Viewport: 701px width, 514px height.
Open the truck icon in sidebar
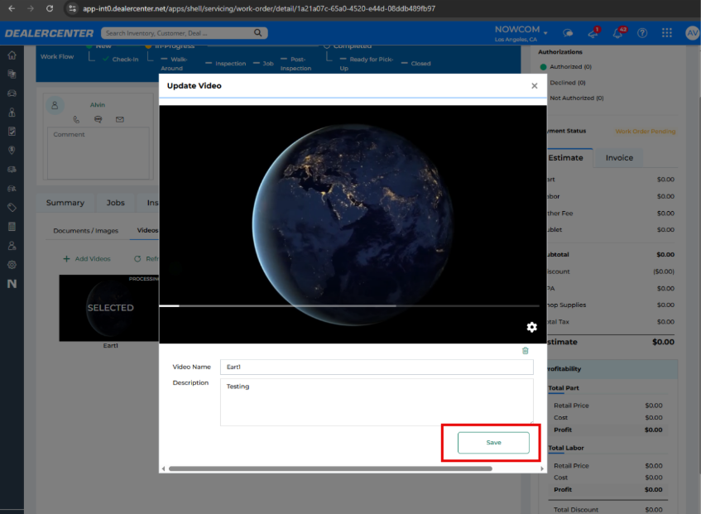pyautogui.click(x=12, y=170)
